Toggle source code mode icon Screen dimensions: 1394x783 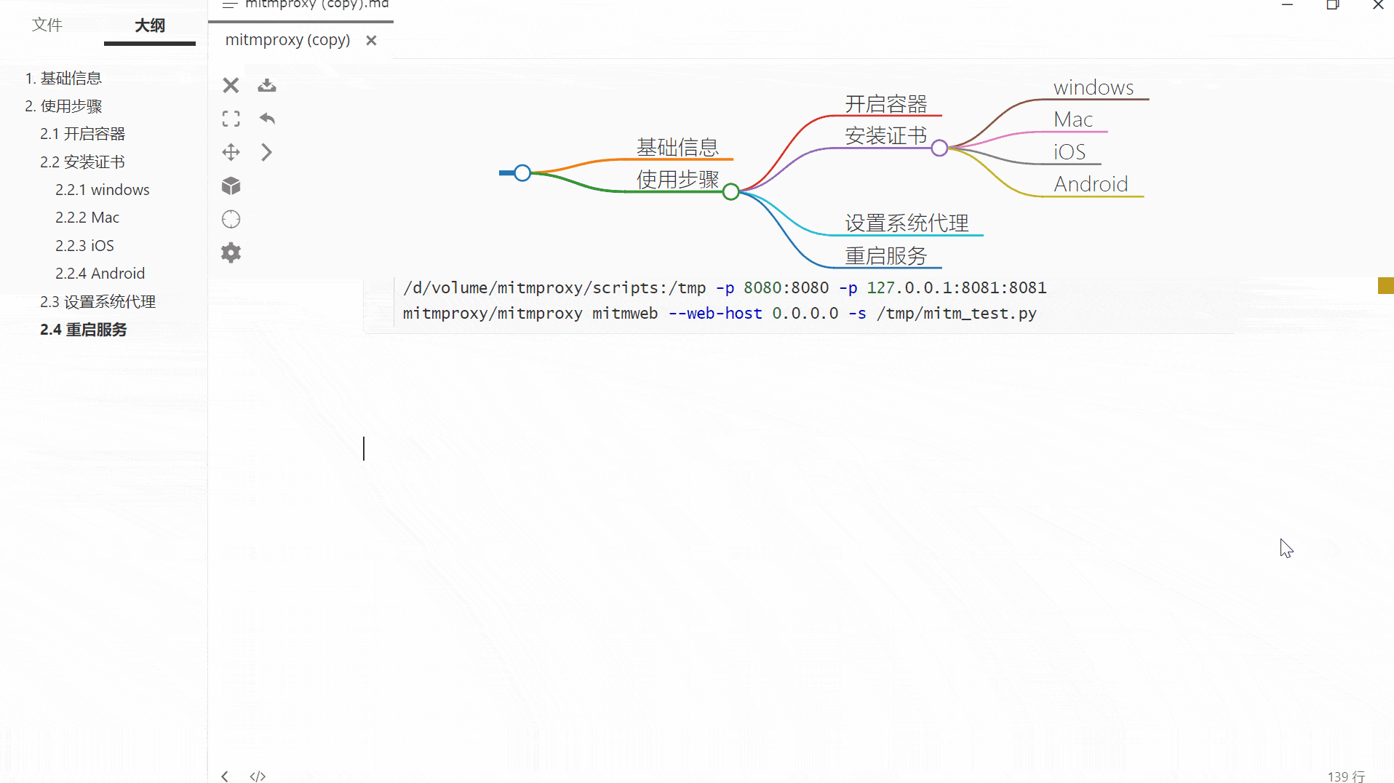[x=258, y=776]
